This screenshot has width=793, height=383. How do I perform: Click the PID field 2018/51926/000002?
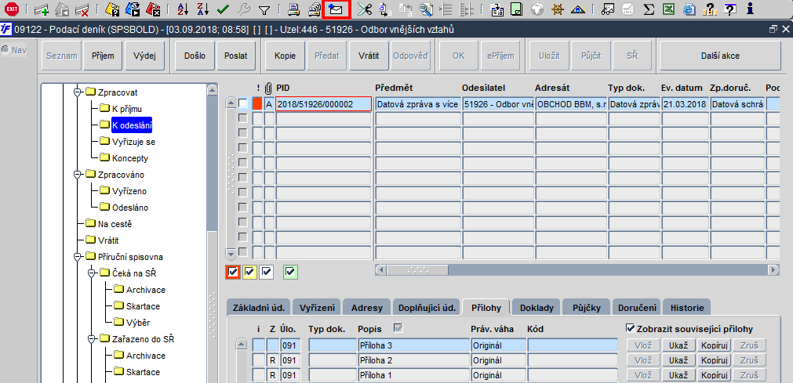pos(324,104)
